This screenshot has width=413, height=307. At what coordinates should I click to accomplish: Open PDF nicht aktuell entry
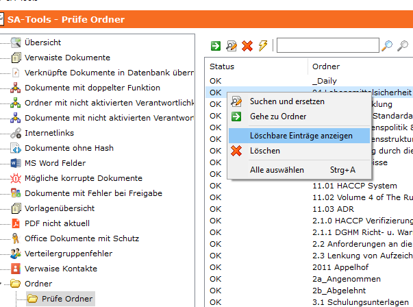click(x=57, y=223)
